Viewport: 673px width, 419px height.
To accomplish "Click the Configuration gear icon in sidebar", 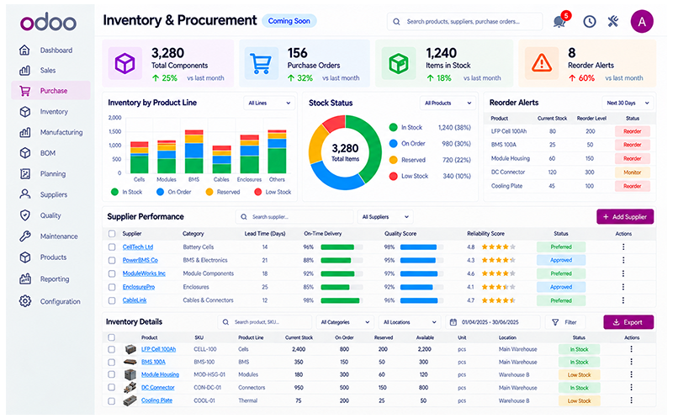I will click(x=25, y=301).
